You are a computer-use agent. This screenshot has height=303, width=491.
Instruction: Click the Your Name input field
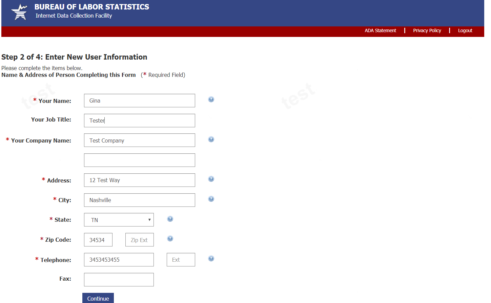click(140, 101)
